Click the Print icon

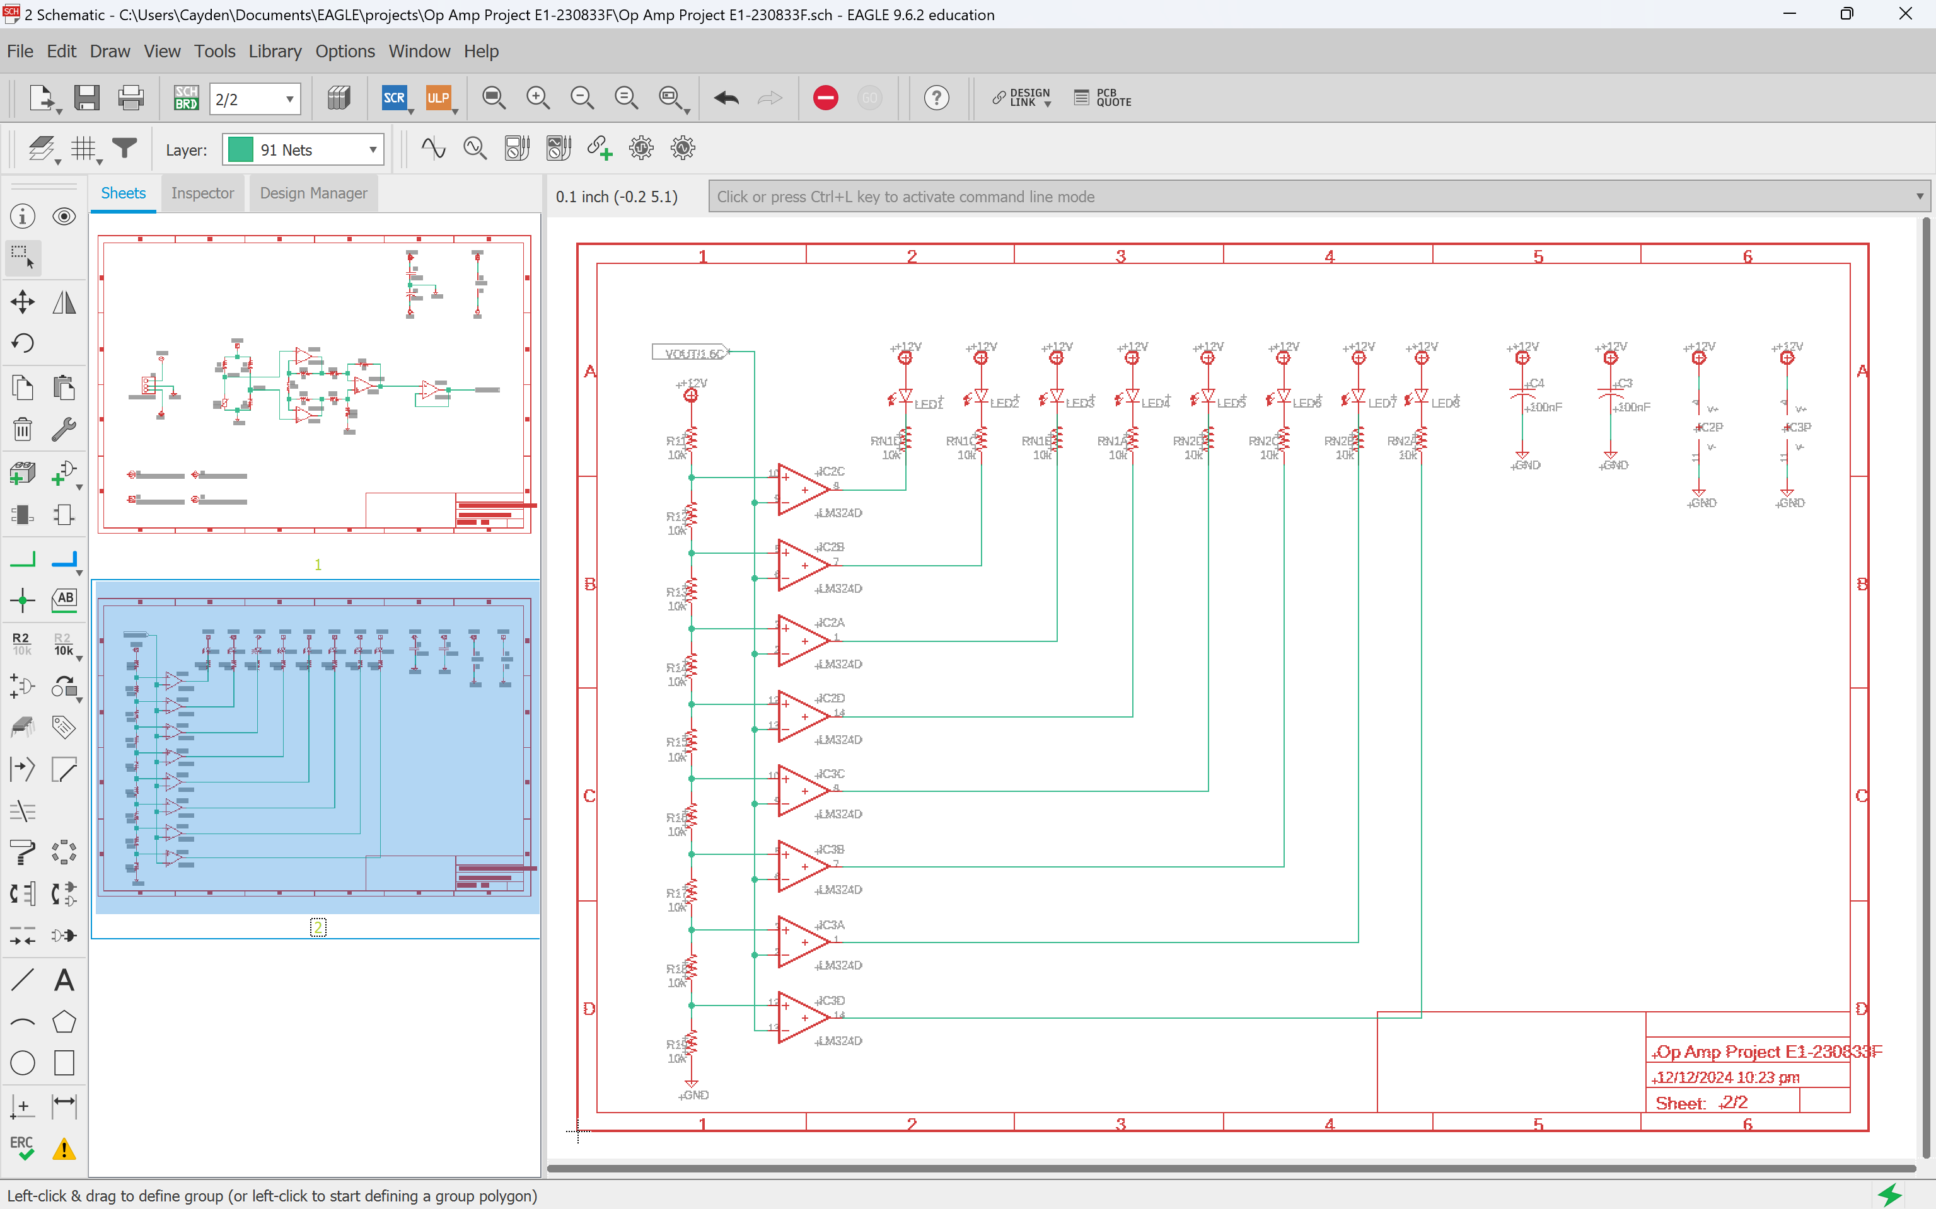tap(130, 98)
